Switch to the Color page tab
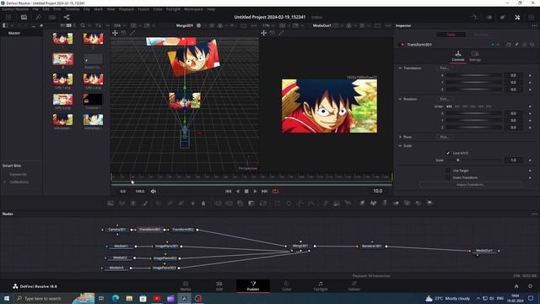 287,286
